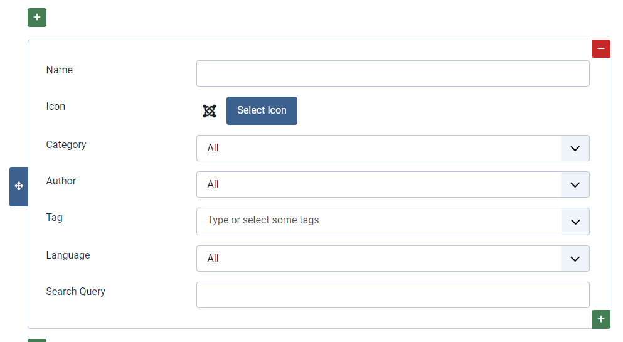Open the Category dropdown
The width and height of the screenshot is (623, 342).
[x=393, y=148]
